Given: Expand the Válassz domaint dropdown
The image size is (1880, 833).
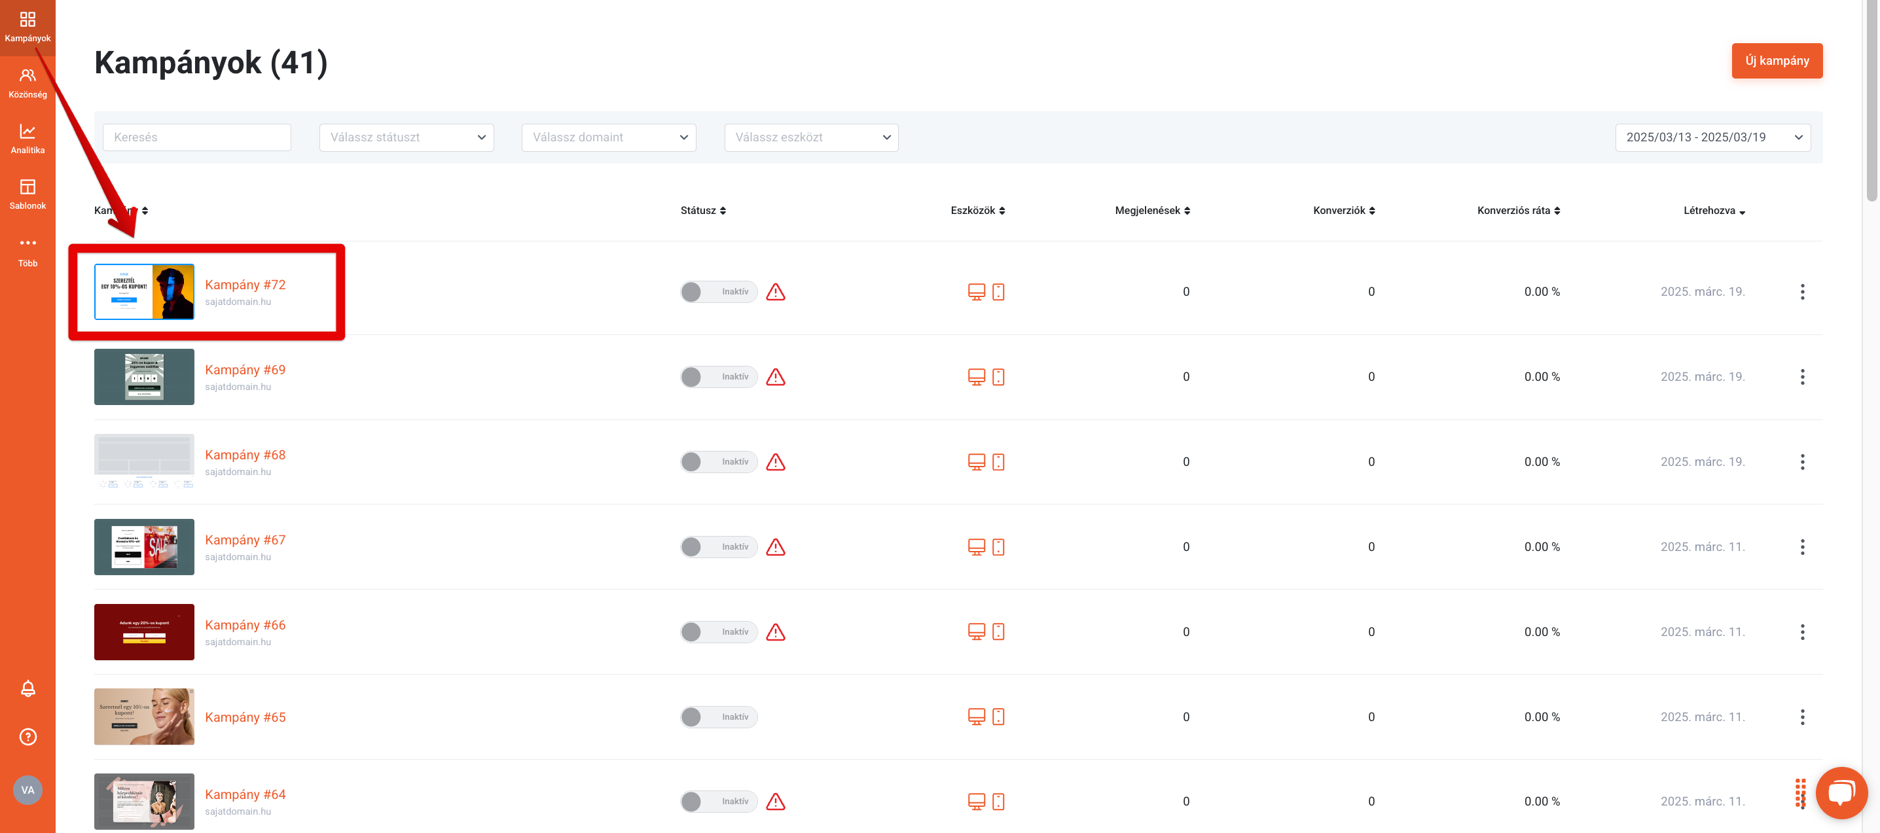Looking at the screenshot, I should point(609,137).
